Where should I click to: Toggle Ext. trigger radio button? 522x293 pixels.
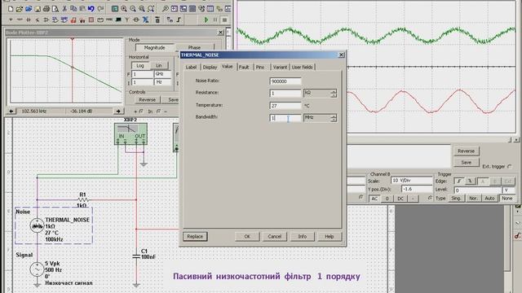point(509,166)
